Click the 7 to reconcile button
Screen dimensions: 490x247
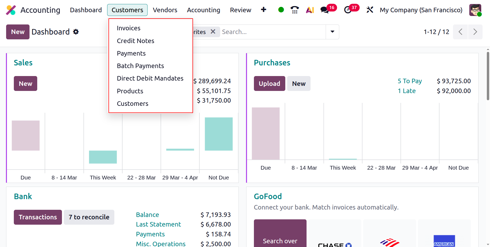click(89, 217)
